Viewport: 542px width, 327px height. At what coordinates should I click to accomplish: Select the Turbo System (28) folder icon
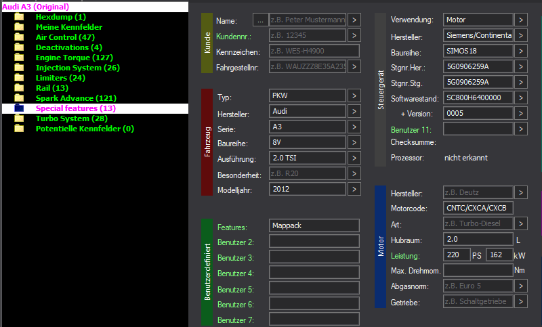20,118
